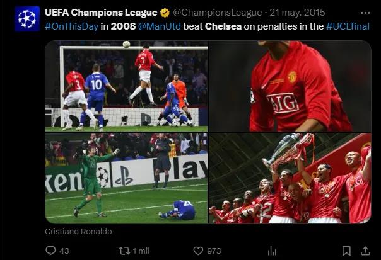Click the Cristiano Ronaldo caption label
Viewport: 381px width, 260px height.
coord(78,232)
